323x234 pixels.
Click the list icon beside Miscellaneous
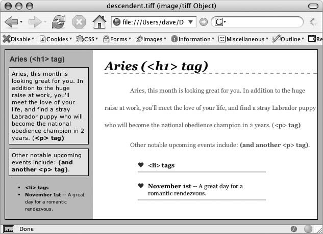[222, 39]
